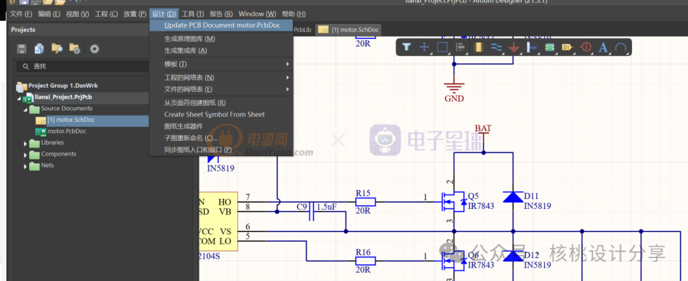Place a parameter set directive icon
This screenshot has width=688, height=281.
[x=586, y=47]
